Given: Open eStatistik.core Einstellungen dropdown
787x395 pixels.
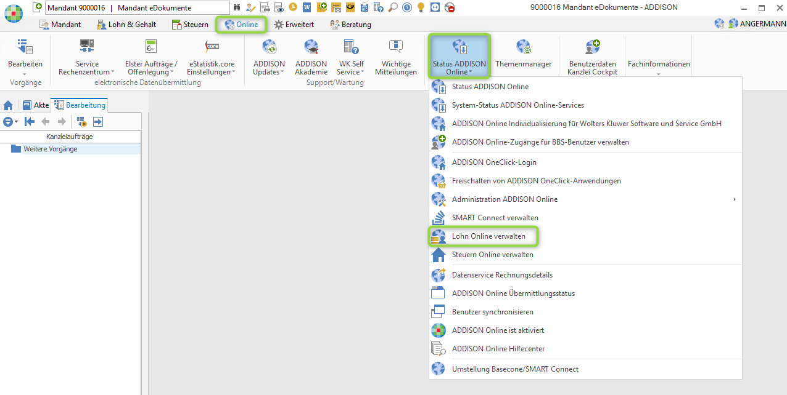Looking at the screenshot, I should (212, 57).
